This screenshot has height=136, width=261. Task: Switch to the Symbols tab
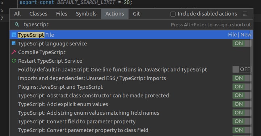(86, 14)
